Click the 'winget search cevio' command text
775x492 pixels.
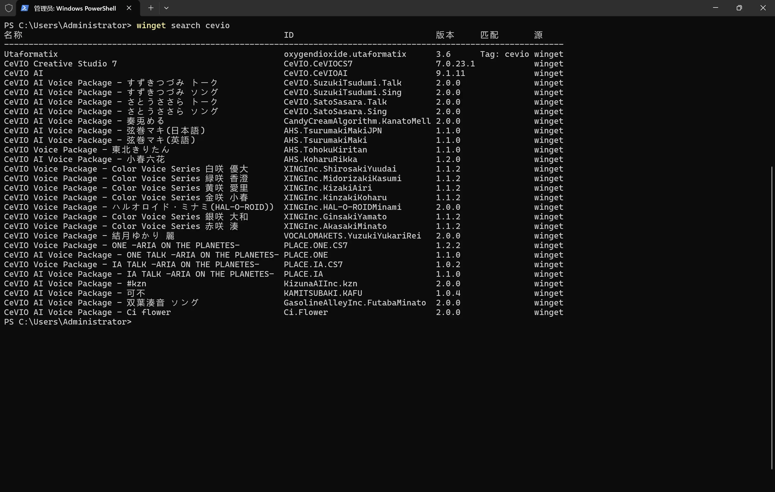point(183,25)
